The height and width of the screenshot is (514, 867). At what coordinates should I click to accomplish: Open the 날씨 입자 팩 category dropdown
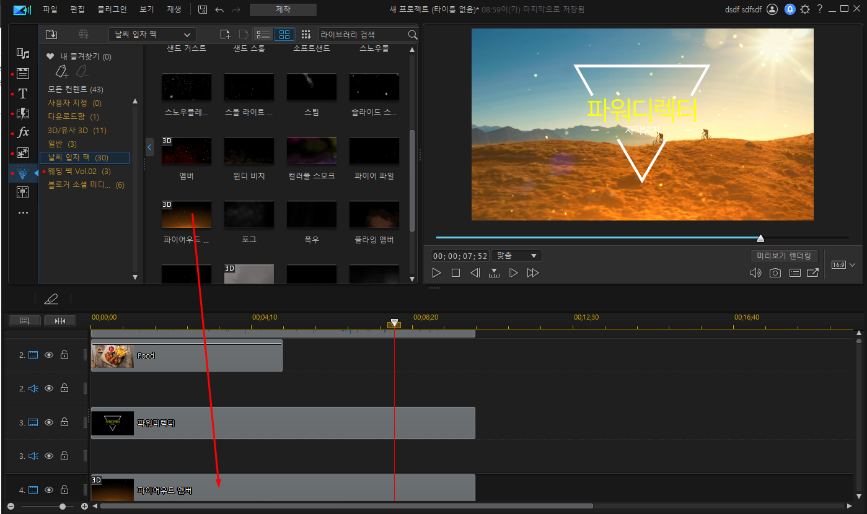coord(152,35)
